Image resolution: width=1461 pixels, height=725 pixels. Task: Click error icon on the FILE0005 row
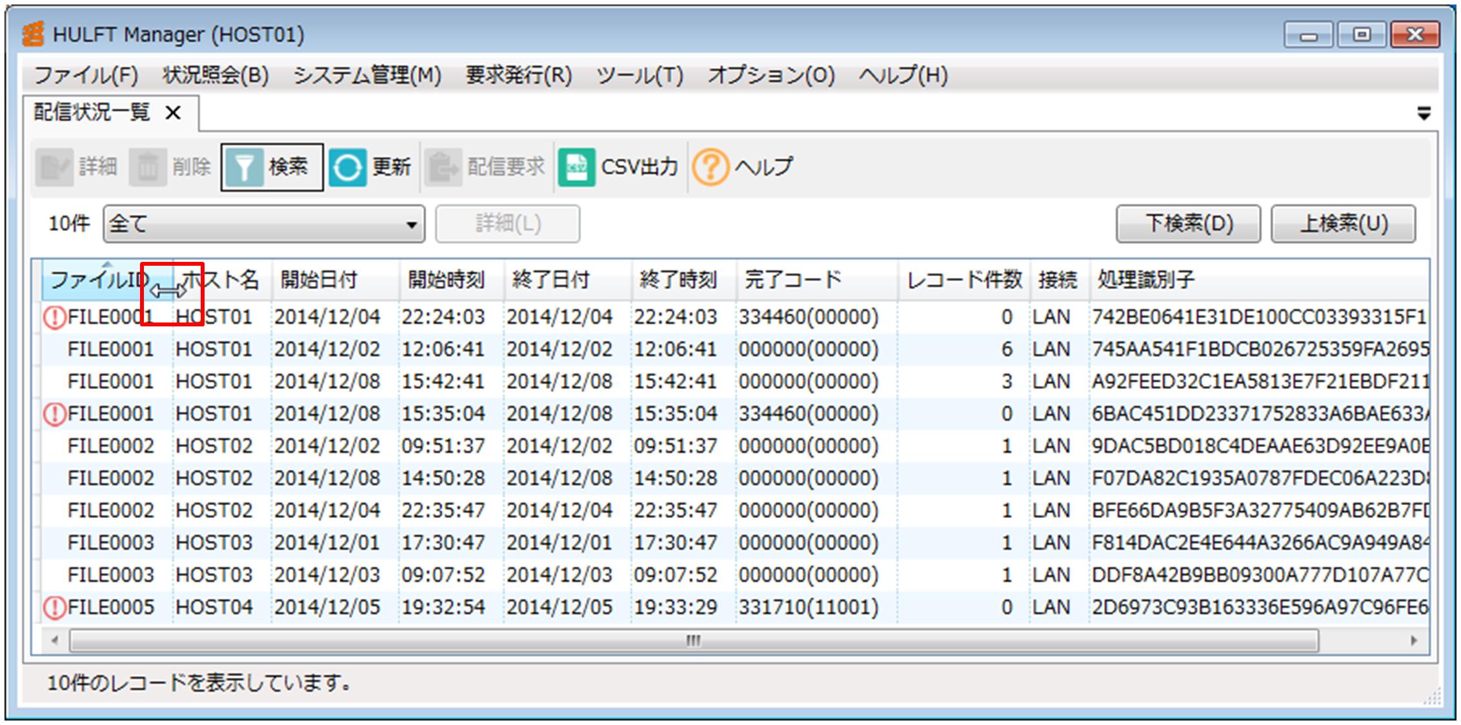coord(55,607)
